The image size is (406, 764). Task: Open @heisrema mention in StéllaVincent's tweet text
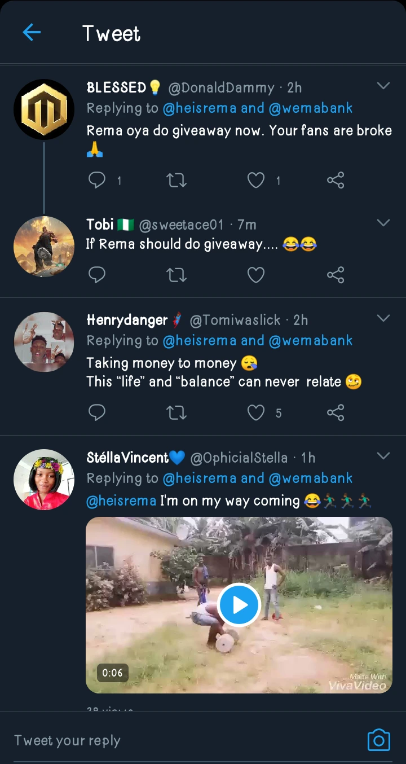121,500
